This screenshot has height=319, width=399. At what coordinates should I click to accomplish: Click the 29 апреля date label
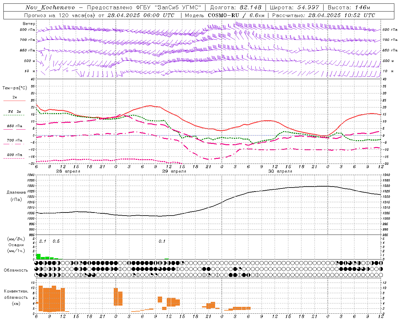point(174,171)
